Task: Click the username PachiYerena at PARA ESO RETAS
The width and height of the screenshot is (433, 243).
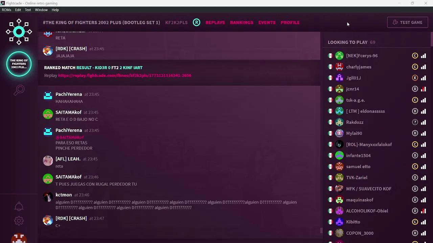Action: [x=69, y=130]
